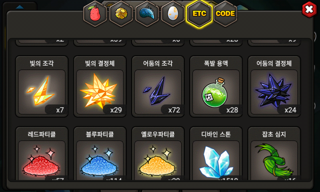Tap the x28 quantity badge on 폭발 용액
The image size is (320, 192).
[x=232, y=110]
